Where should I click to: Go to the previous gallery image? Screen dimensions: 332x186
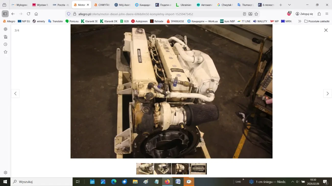pyautogui.click(x=15, y=94)
